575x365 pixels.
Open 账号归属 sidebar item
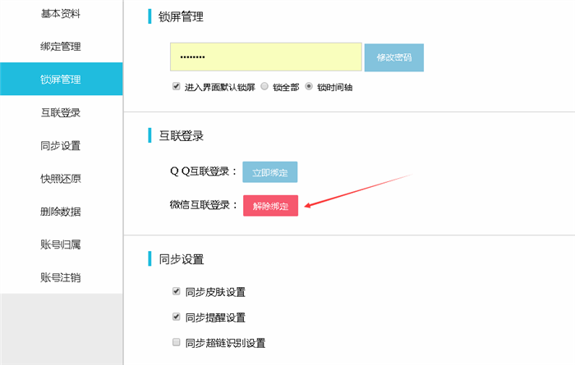click(61, 244)
